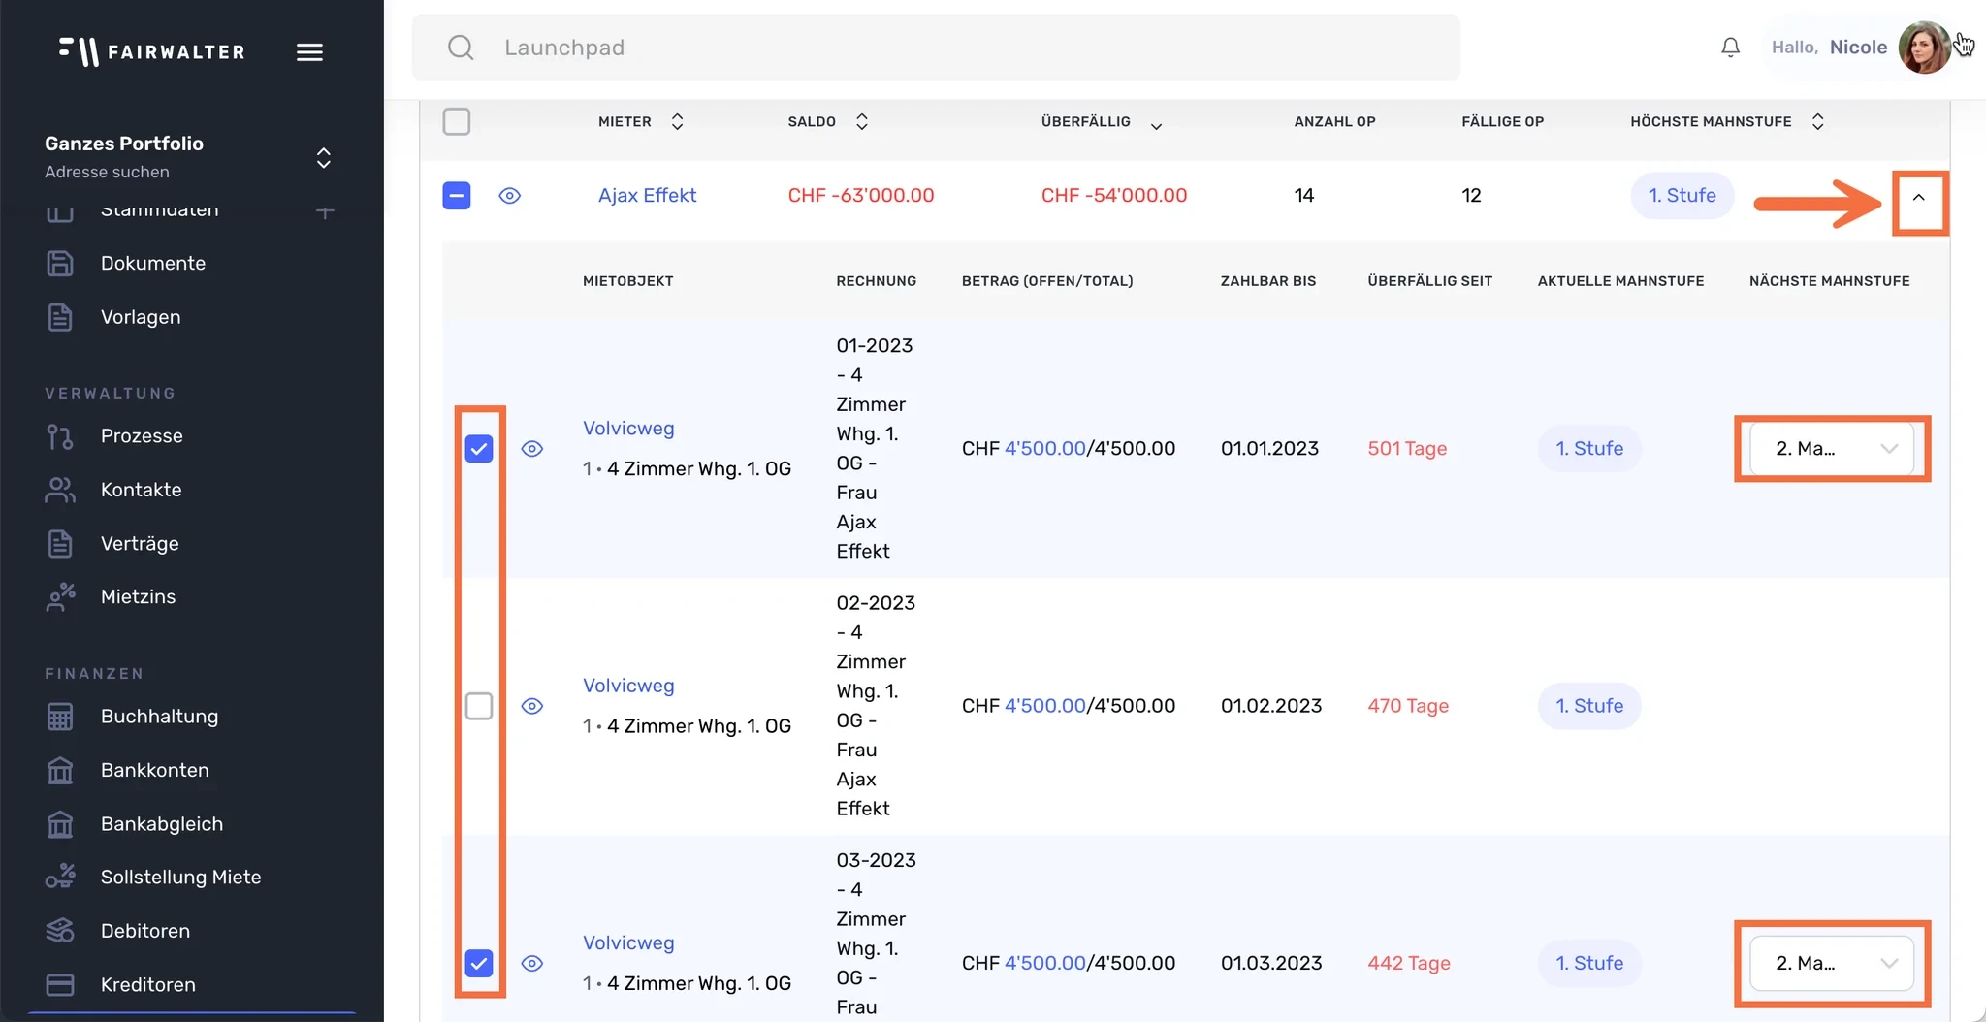Click the Bankabgleich bank icon

click(x=60, y=824)
